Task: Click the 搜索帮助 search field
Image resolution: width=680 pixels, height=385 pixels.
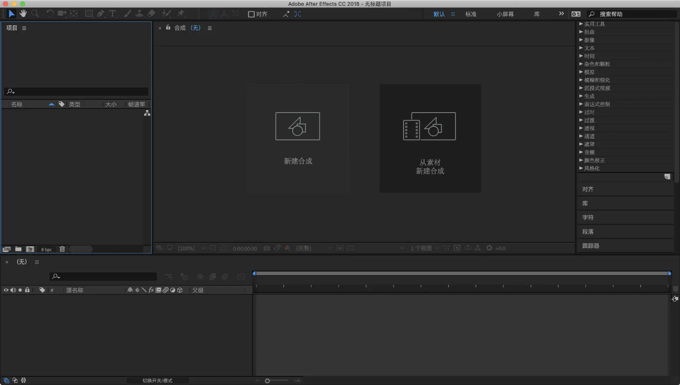Action: [x=631, y=14]
